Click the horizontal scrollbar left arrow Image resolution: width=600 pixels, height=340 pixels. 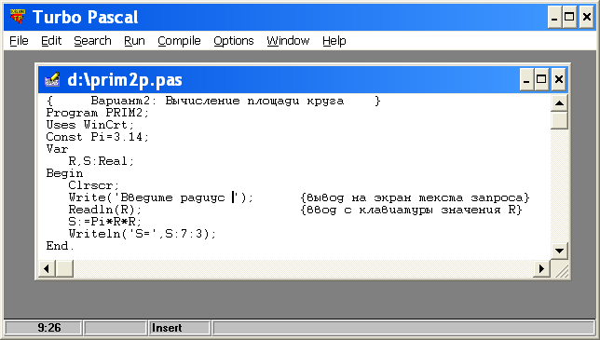(x=47, y=268)
